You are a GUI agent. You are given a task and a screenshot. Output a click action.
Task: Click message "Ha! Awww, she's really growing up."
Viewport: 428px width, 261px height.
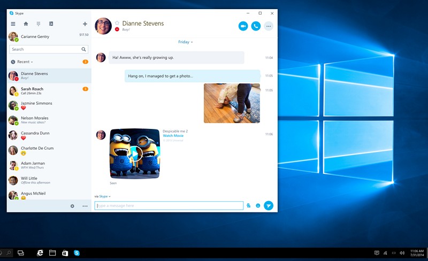pos(177,58)
